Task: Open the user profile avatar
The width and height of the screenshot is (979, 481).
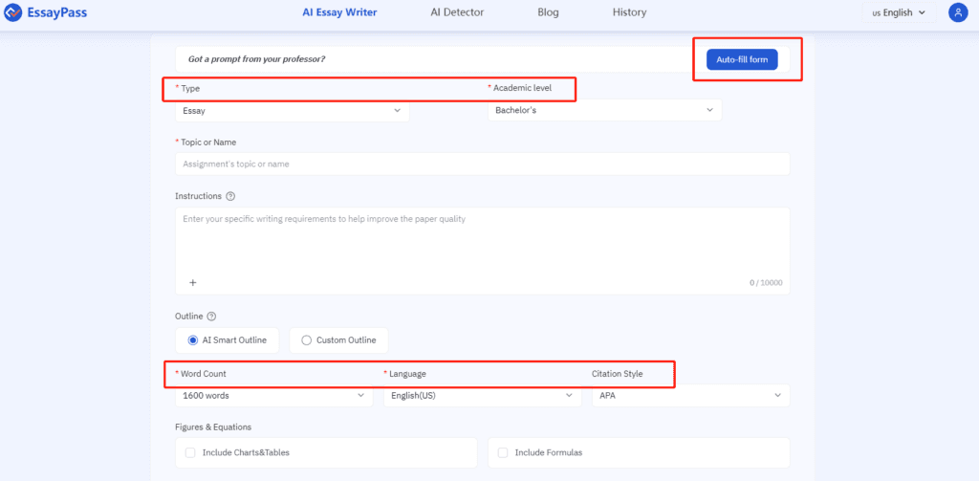Action: (x=958, y=12)
